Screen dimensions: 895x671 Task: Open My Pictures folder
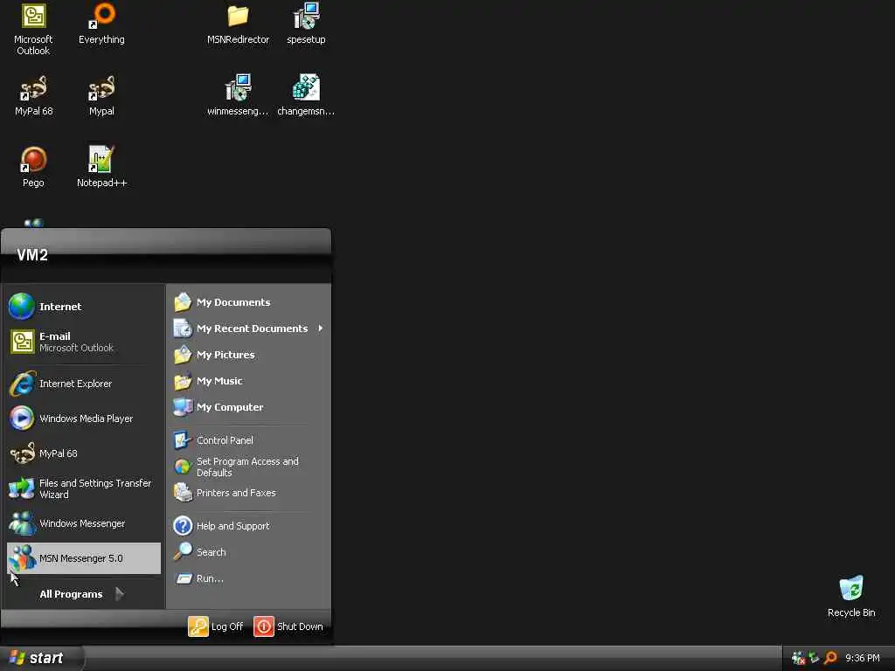[x=249, y=355]
